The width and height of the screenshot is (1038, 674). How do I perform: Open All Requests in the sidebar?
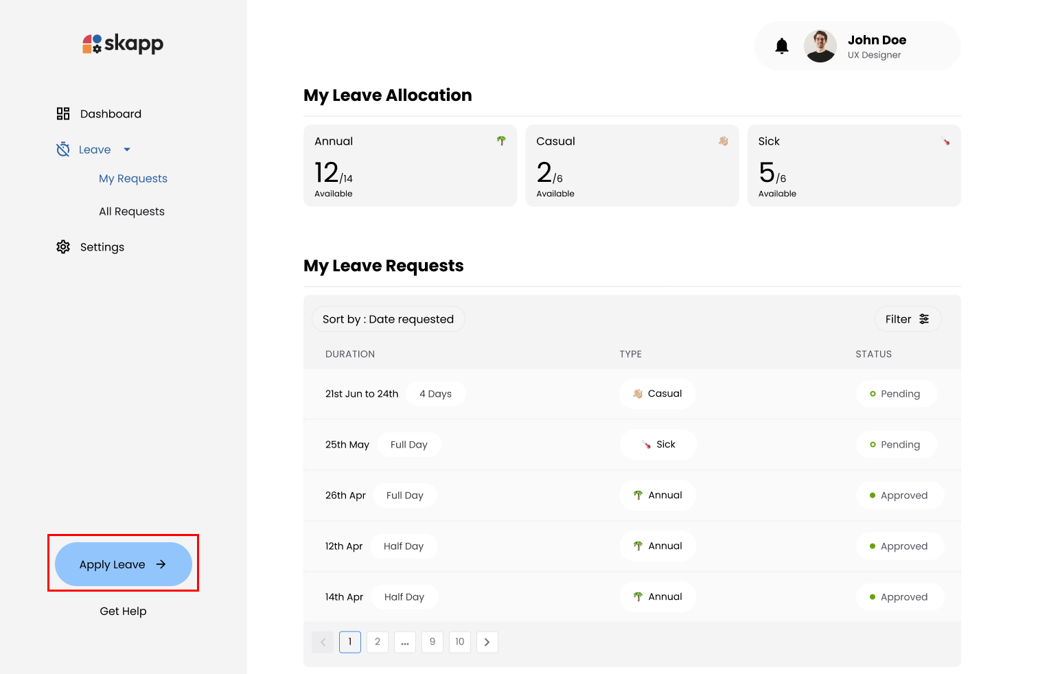[x=132, y=211]
